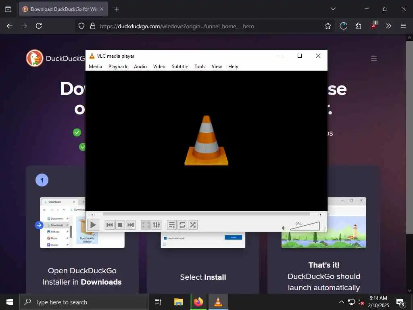Open File Explorer from taskbar
The height and width of the screenshot is (310, 413).
178,302
